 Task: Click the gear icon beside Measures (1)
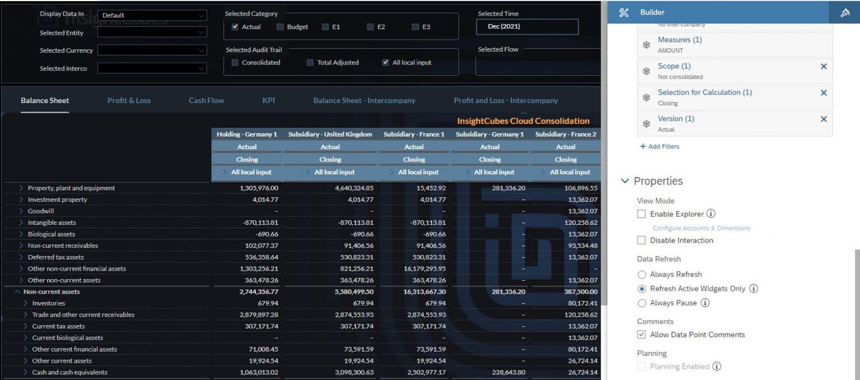click(x=647, y=44)
